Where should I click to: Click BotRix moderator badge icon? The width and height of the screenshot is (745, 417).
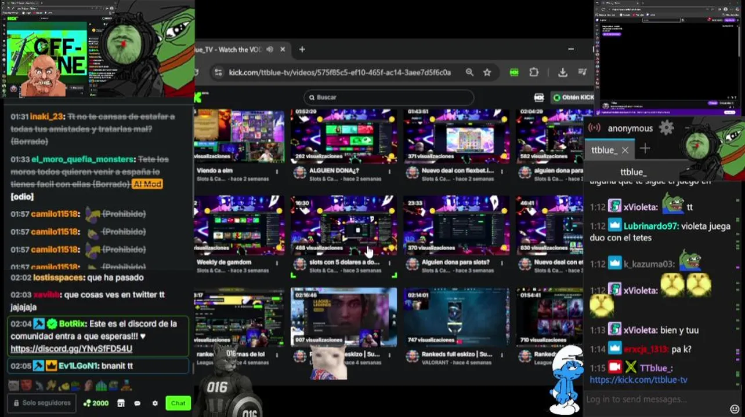pos(39,324)
